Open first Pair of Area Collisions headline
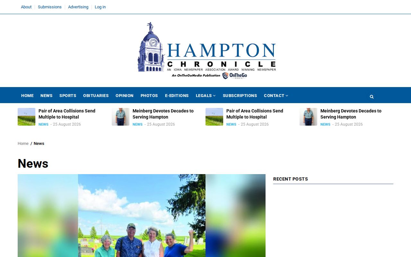Screen dimensions: 411x257 tap(67, 114)
